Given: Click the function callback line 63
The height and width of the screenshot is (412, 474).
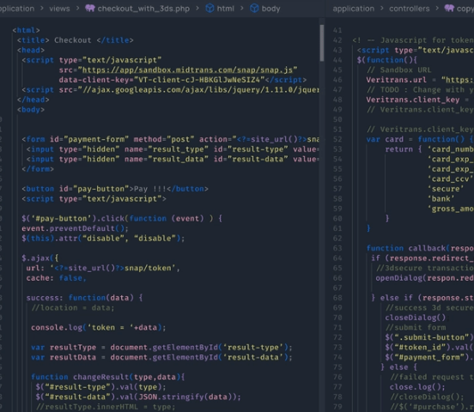Looking at the screenshot, I should coord(420,248).
